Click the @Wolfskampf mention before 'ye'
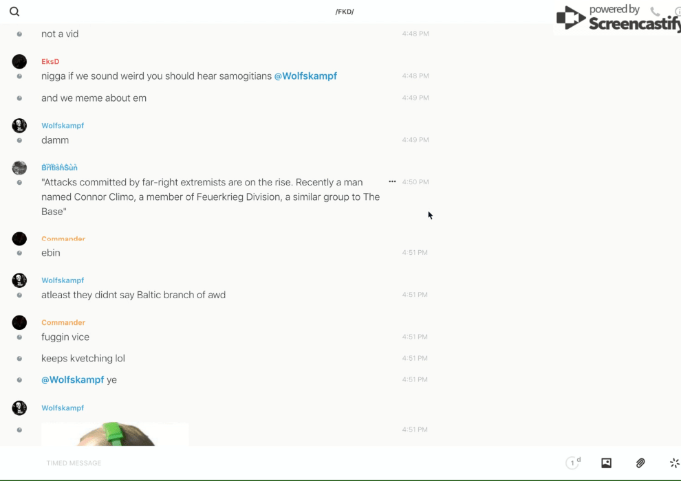 (x=73, y=380)
